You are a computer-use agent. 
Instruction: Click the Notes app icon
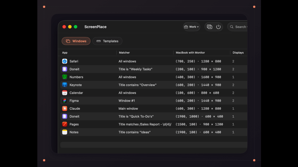point(65,132)
